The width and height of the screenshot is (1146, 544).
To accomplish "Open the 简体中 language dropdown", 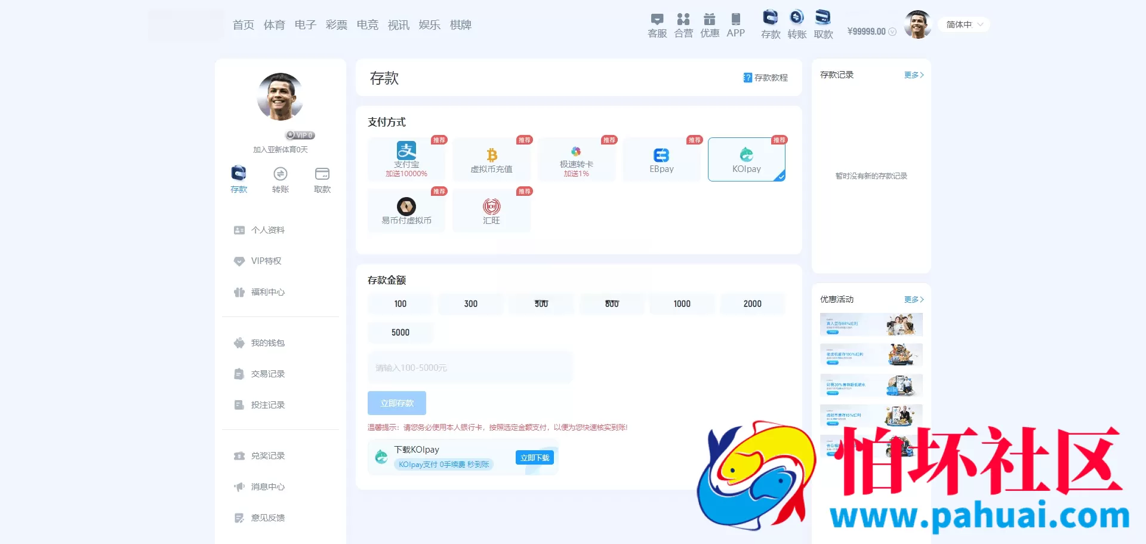I will (964, 24).
